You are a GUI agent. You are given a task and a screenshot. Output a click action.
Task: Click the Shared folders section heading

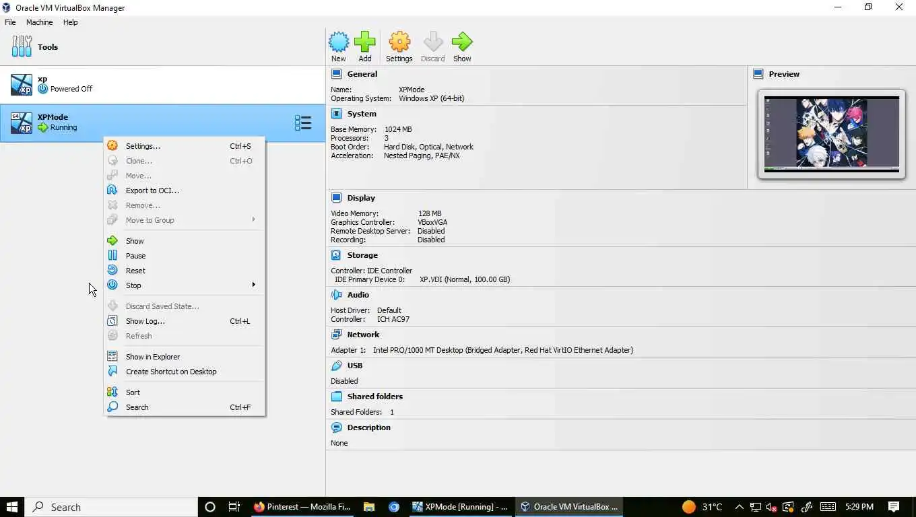pos(375,397)
